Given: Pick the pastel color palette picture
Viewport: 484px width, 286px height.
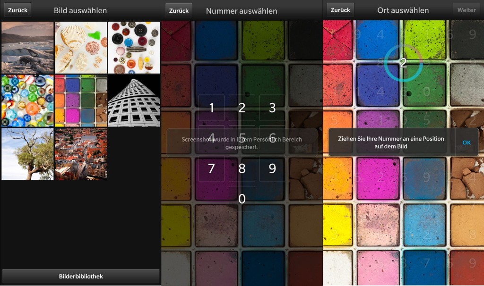Looking at the screenshot, I should 81,101.
